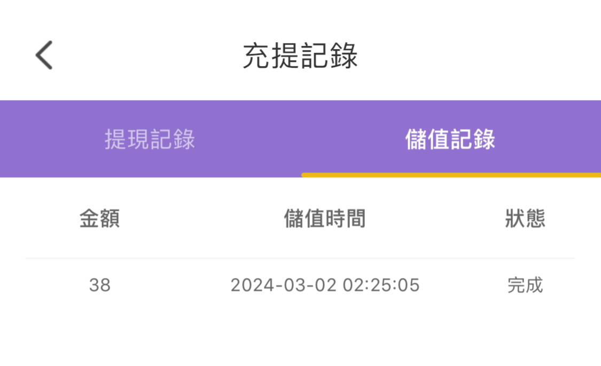This screenshot has width=601, height=366.
Task: Click the divider line under column headers
Action: point(300,259)
